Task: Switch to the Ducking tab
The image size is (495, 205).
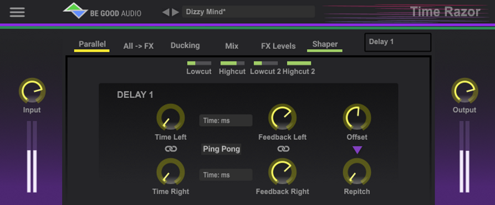Action: click(185, 46)
